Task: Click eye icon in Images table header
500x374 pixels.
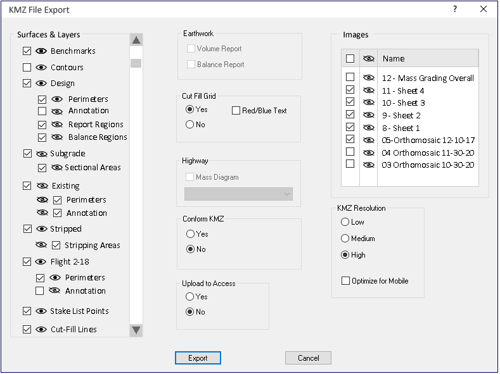Action: 368,58
